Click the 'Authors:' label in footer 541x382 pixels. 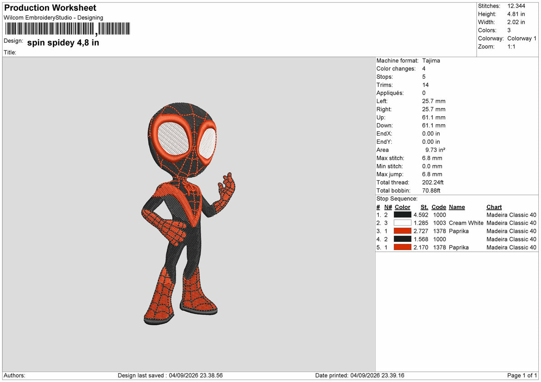pyautogui.click(x=14, y=376)
